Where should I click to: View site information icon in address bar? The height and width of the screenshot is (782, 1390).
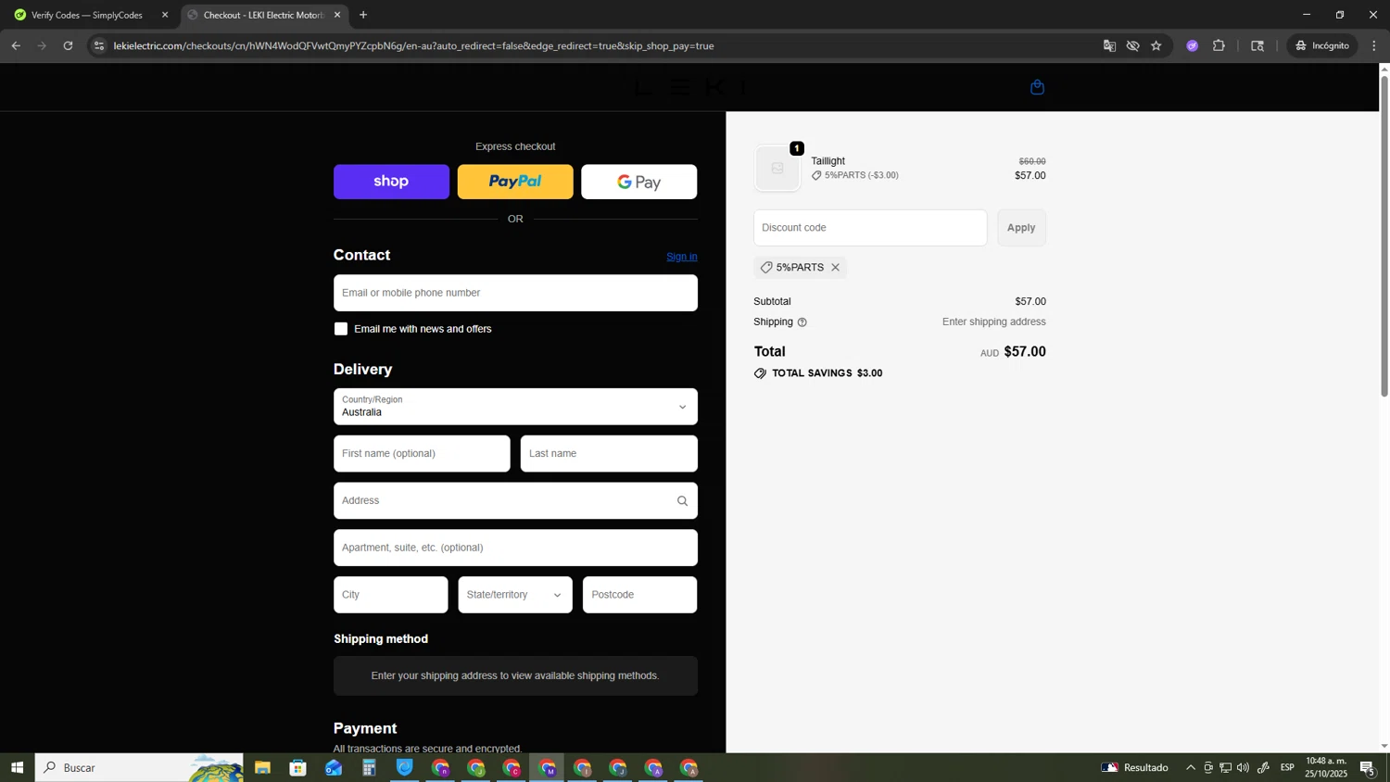click(x=99, y=45)
